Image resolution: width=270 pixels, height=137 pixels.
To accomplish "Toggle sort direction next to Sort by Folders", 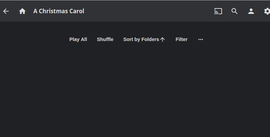I will click(162, 39).
